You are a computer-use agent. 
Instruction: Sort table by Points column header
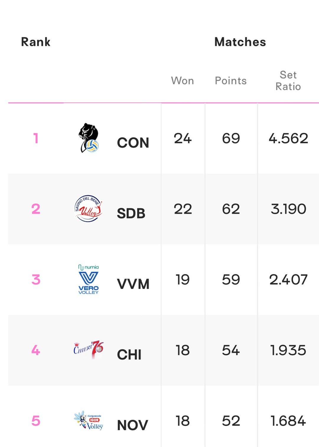(231, 81)
